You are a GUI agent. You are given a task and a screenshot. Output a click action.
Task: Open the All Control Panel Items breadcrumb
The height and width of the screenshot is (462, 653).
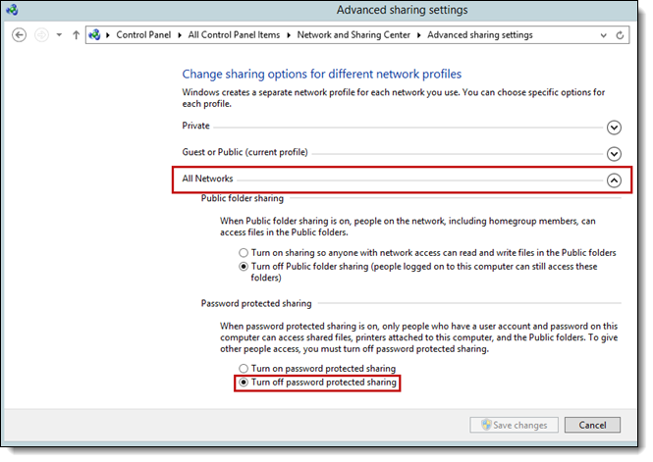click(x=234, y=35)
